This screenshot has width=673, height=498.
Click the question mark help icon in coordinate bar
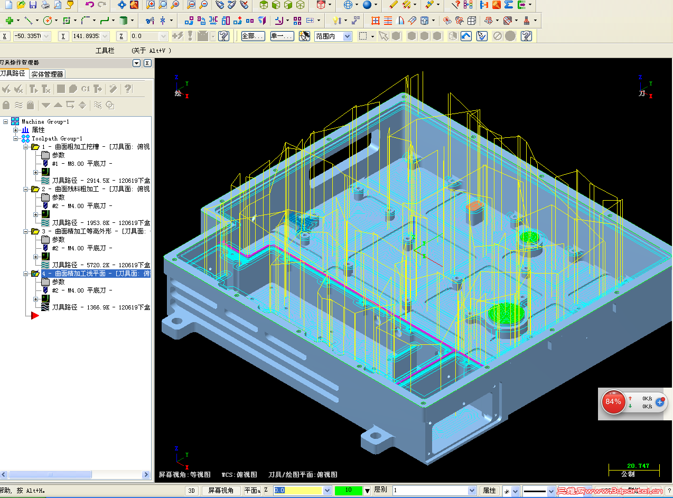click(x=223, y=36)
